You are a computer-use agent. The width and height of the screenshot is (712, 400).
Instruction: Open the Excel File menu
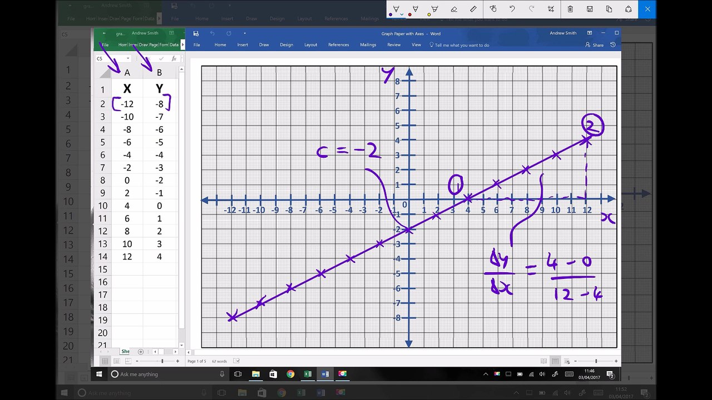click(x=105, y=45)
